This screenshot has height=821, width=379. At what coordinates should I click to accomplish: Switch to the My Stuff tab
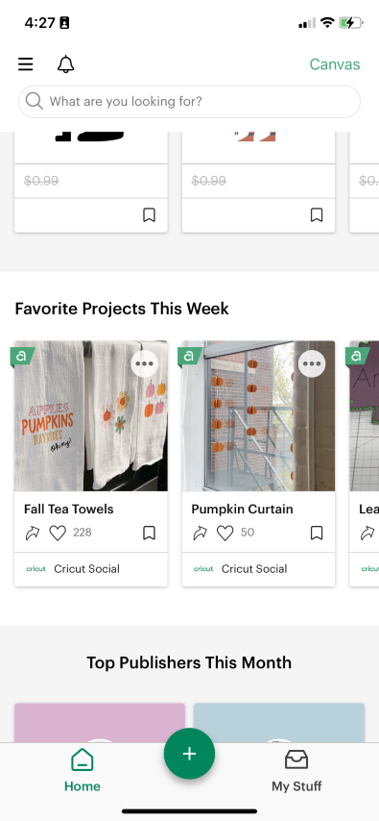tap(296, 771)
